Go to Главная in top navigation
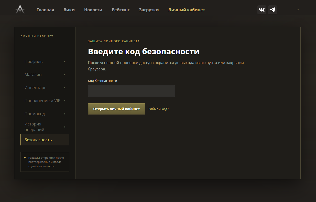 tap(45, 10)
